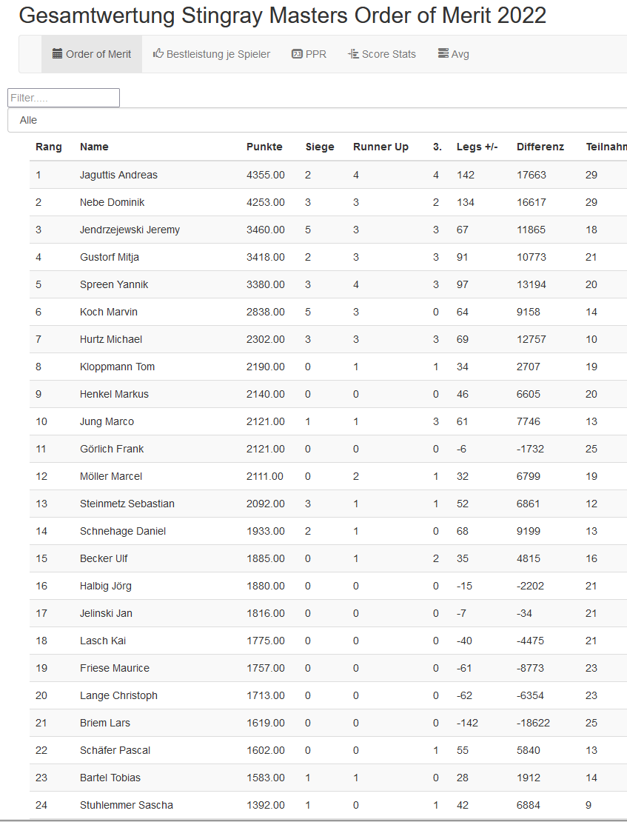Select the Koch Marvin row

click(x=109, y=312)
